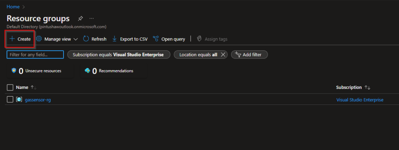Click the Home breadcrumb link
The width and height of the screenshot is (399, 150).
point(13,7)
